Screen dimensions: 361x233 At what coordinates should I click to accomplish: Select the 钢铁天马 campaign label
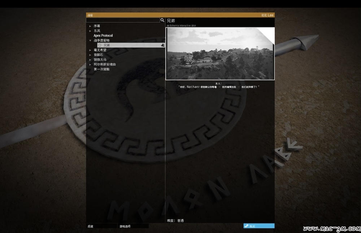[x=100, y=60]
